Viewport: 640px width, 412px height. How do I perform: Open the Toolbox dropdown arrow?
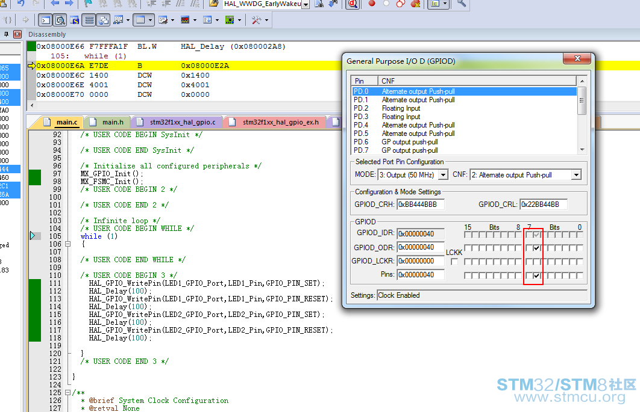(266, 20)
